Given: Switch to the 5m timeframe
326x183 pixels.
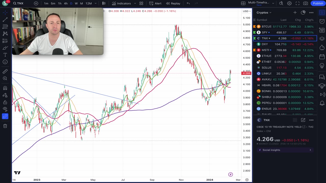Looking at the screenshot, I should coord(53,3).
